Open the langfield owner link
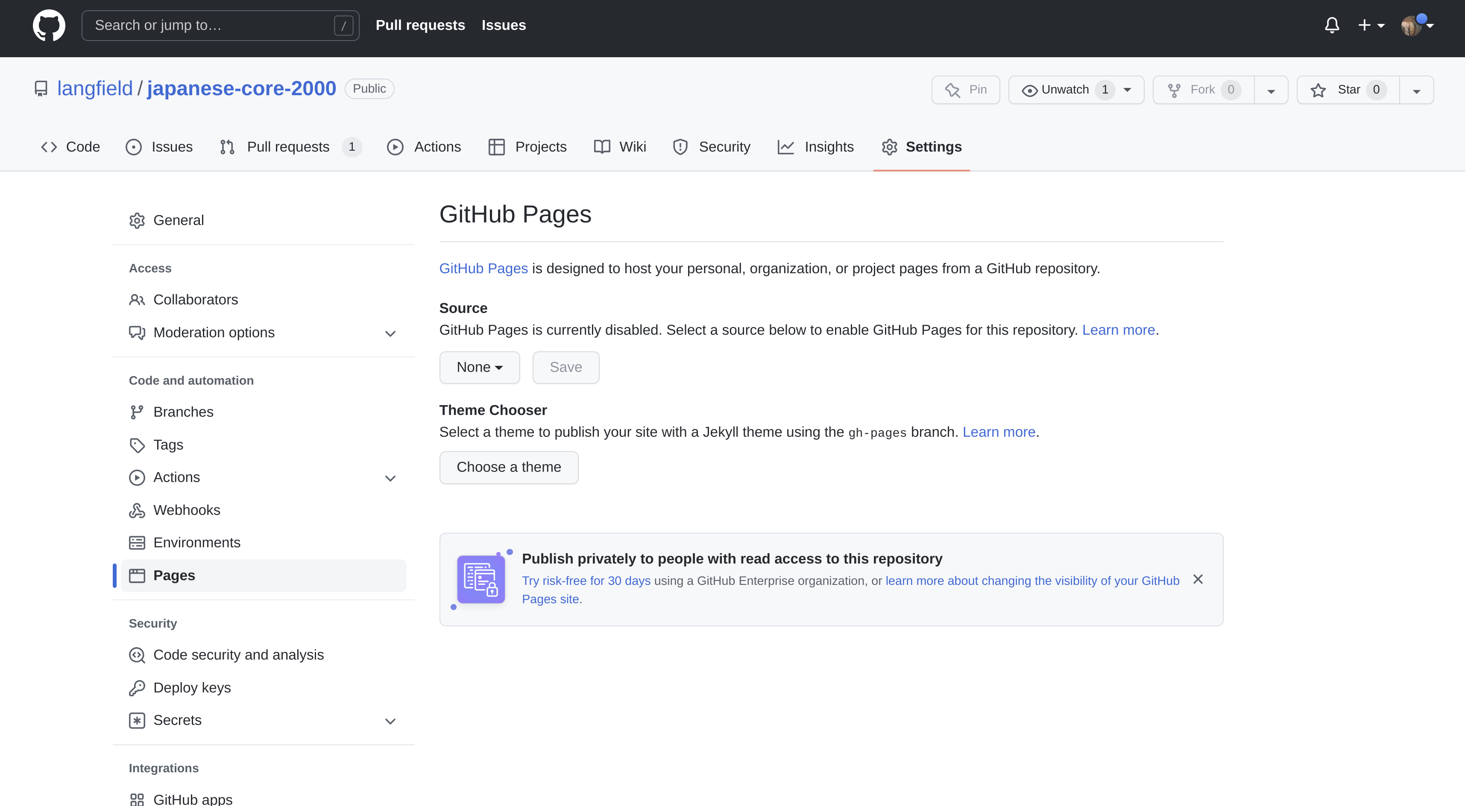Viewport: 1465px width, 806px height. tap(94, 89)
